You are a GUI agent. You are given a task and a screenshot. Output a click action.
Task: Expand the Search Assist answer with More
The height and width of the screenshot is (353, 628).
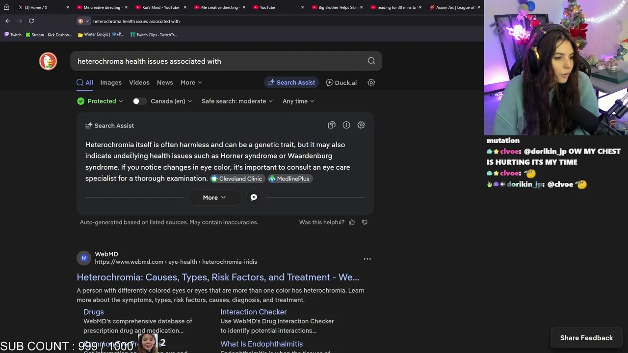(214, 198)
